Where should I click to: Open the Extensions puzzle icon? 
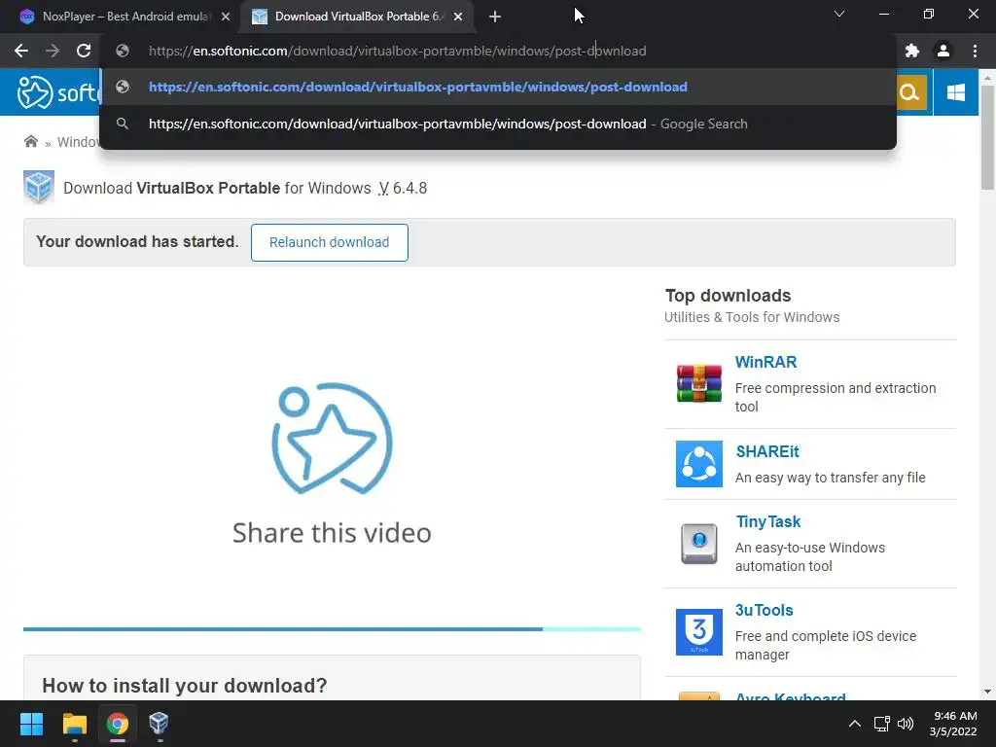912,51
